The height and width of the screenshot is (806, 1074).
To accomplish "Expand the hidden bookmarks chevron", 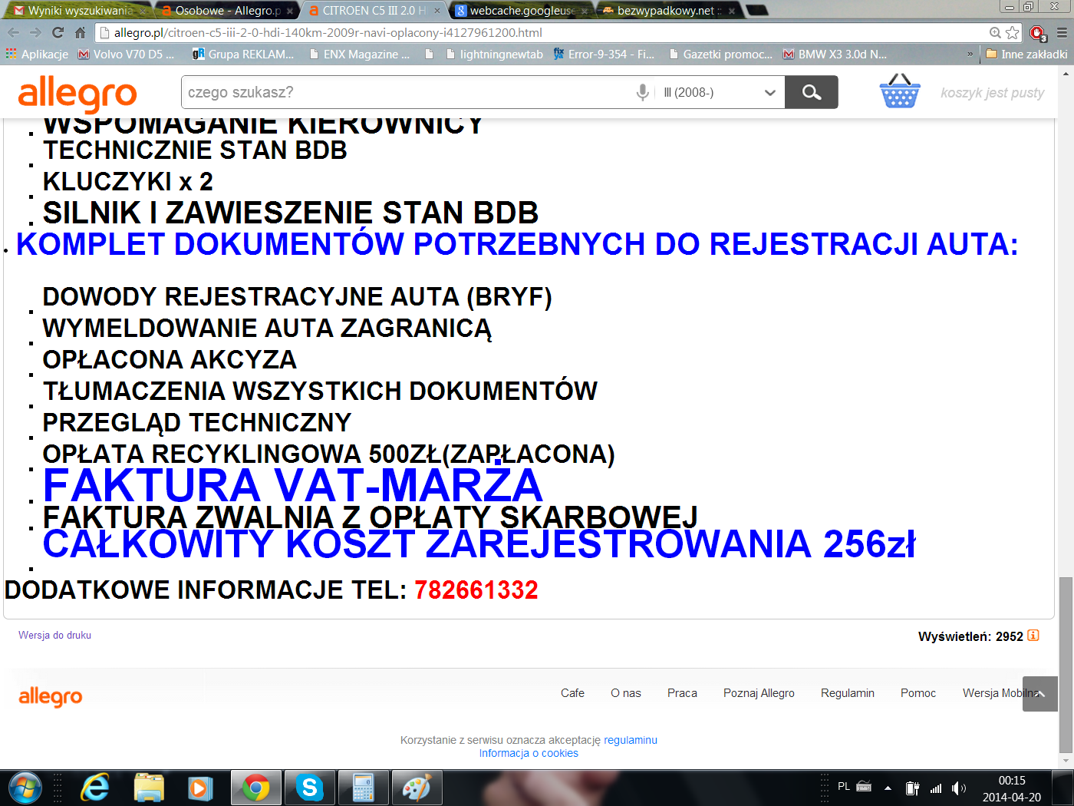I will point(970,55).
